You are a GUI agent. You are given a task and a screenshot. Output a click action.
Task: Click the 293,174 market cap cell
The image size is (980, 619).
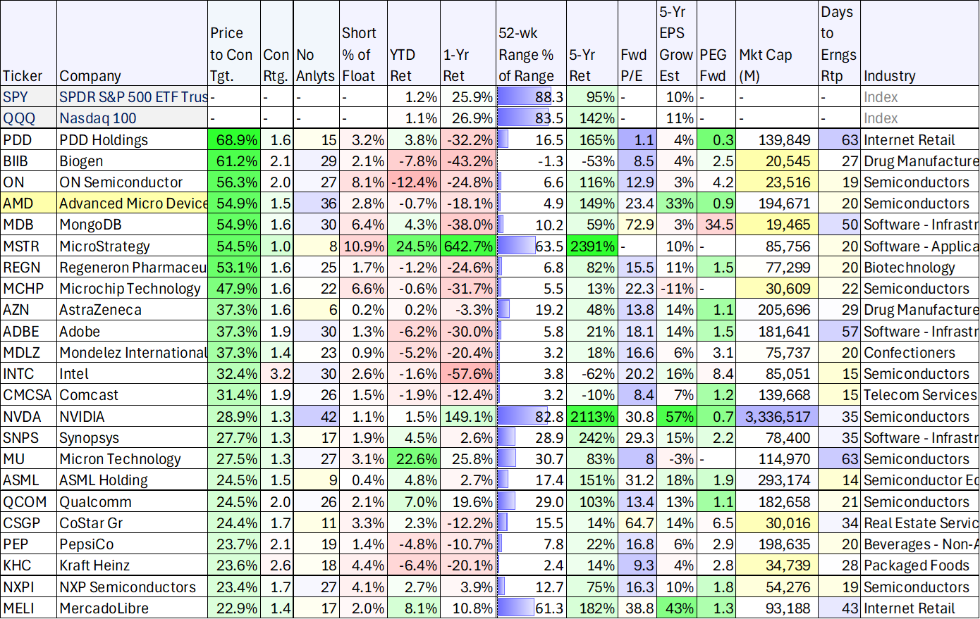point(777,480)
